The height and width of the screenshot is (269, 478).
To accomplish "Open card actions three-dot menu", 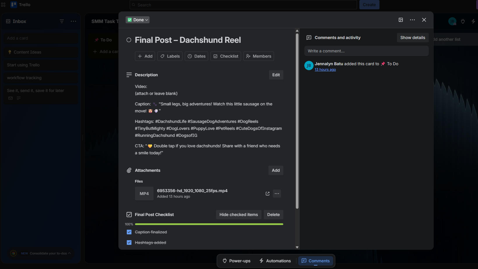I will pos(412,20).
